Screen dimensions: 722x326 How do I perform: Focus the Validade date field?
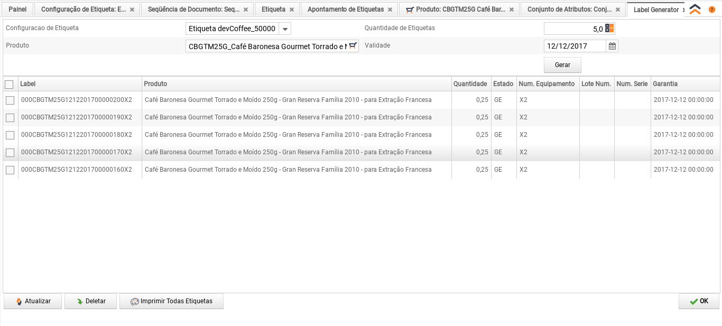575,46
